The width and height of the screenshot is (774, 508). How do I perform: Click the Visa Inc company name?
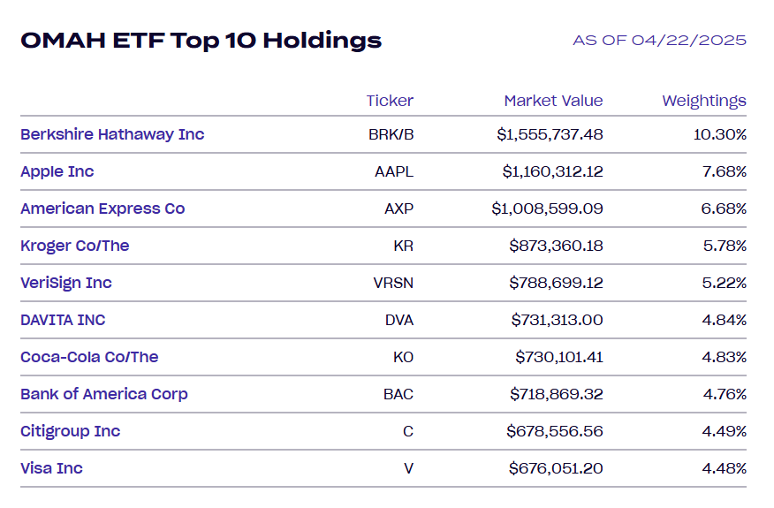click(51, 468)
